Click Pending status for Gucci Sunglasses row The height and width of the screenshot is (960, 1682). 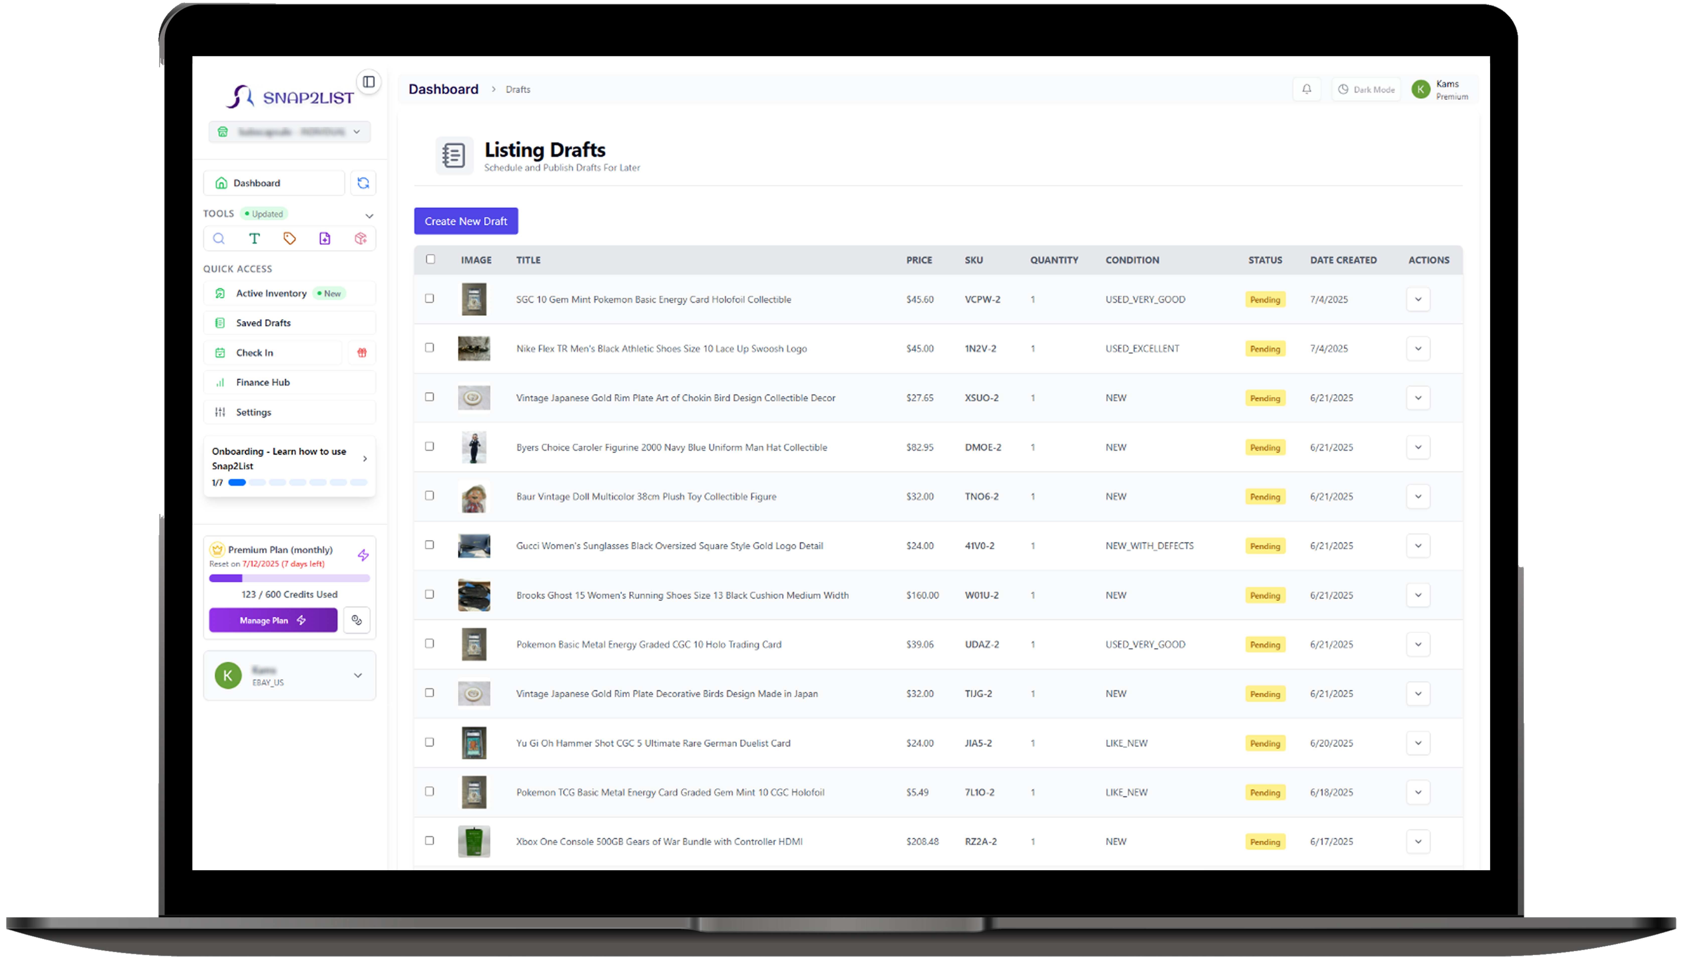(x=1265, y=546)
